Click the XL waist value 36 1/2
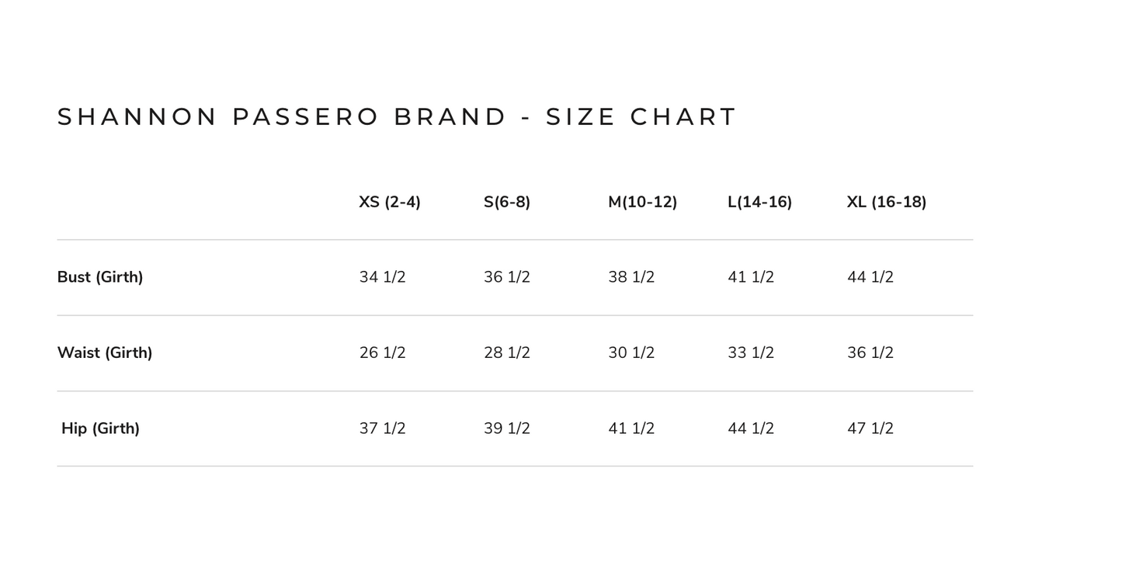 pos(870,352)
